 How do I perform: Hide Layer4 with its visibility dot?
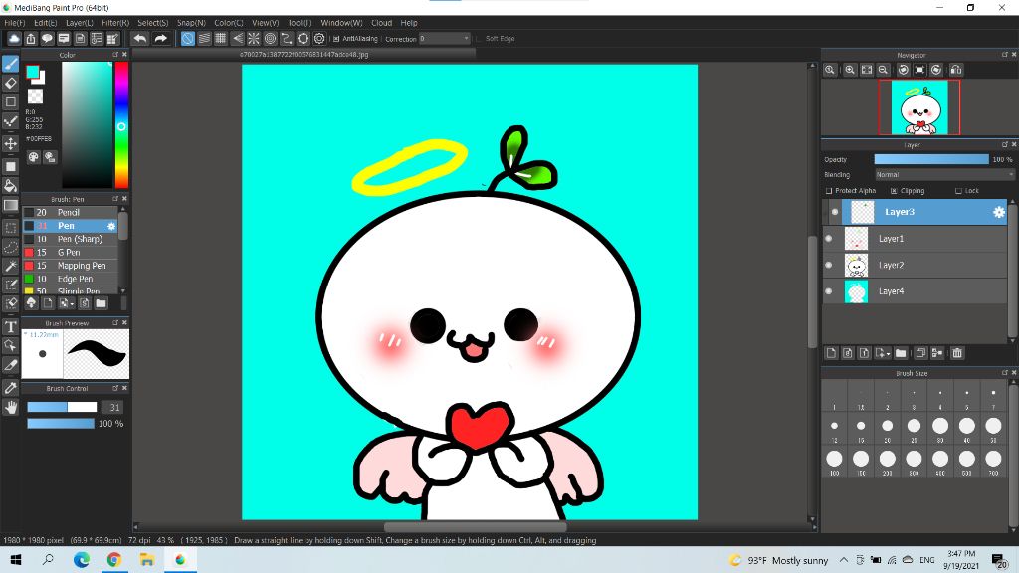click(829, 291)
